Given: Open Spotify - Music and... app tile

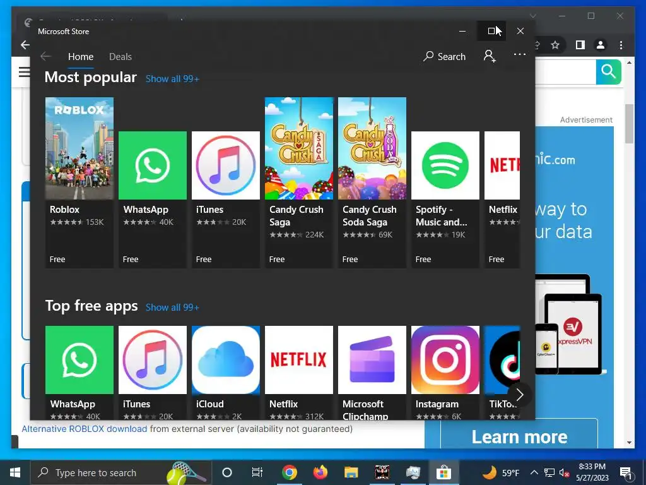Looking at the screenshot, I should (x=445, y=200).
